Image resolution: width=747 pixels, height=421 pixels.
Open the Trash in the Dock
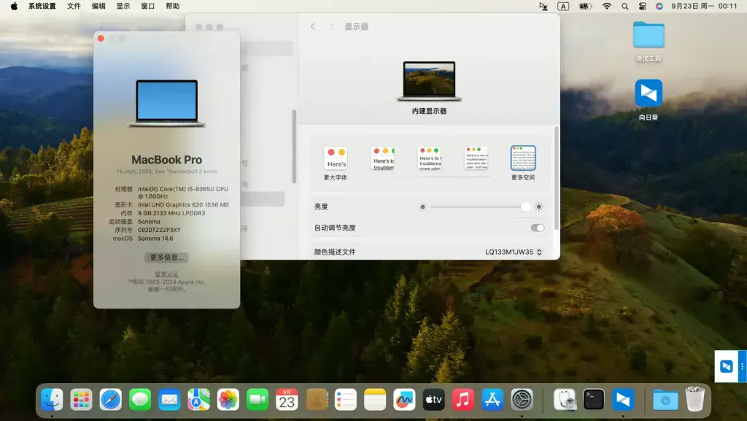[x=694, y=399]
